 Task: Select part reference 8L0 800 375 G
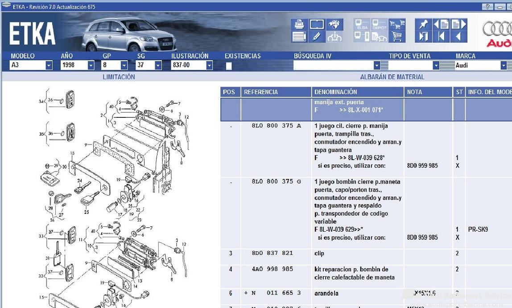coord(276,182)
